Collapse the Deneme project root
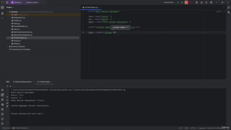The height and width of the screenshot is (130, 231). point(7,12)
